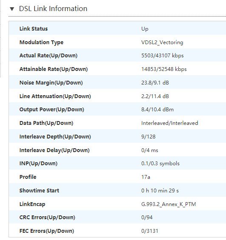The image size is (226, 240).
Task: Click the INP value 0.1/0.3 symbols
Action: point(160,164)
